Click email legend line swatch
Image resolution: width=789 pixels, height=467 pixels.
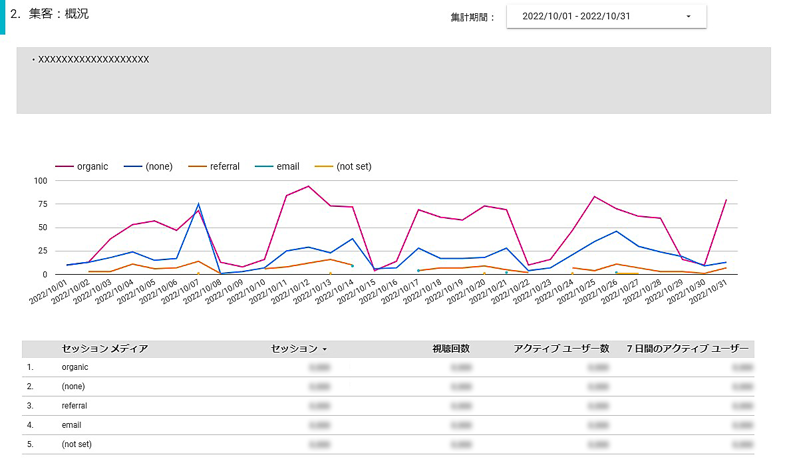[264, 166]
